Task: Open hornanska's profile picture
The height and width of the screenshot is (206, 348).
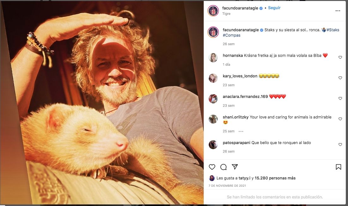Action: coord(213,58)
